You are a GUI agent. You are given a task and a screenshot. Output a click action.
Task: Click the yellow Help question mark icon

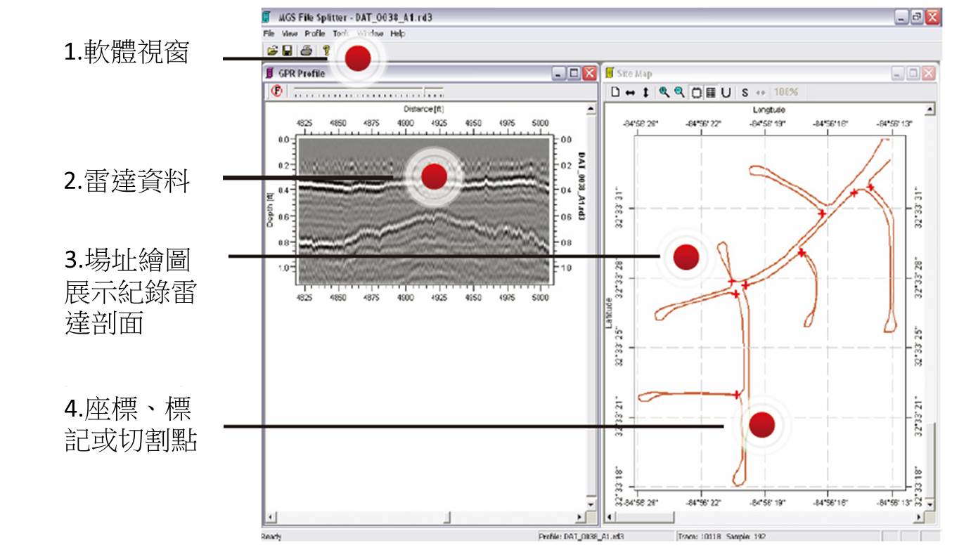coord(326,51)
